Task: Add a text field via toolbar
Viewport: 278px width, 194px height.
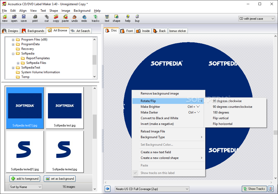Action: [107, 18]
